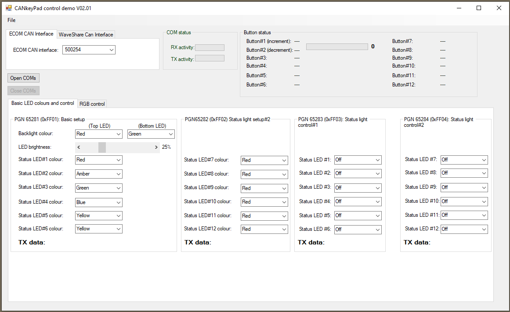Screen dimensions: 510x312
Task: Expand Status LED #9 control dropdown
Action: 464,187
